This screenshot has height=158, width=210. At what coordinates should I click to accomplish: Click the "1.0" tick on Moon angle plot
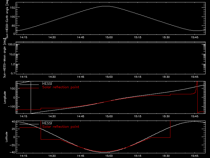click(x=13, y=64)
